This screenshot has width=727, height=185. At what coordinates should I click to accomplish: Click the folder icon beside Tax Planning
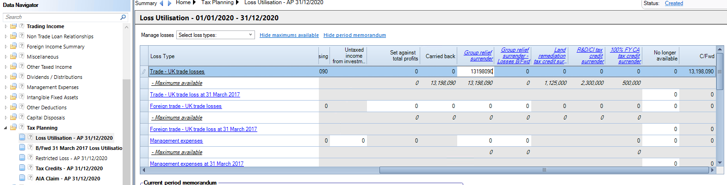(13, 127)
